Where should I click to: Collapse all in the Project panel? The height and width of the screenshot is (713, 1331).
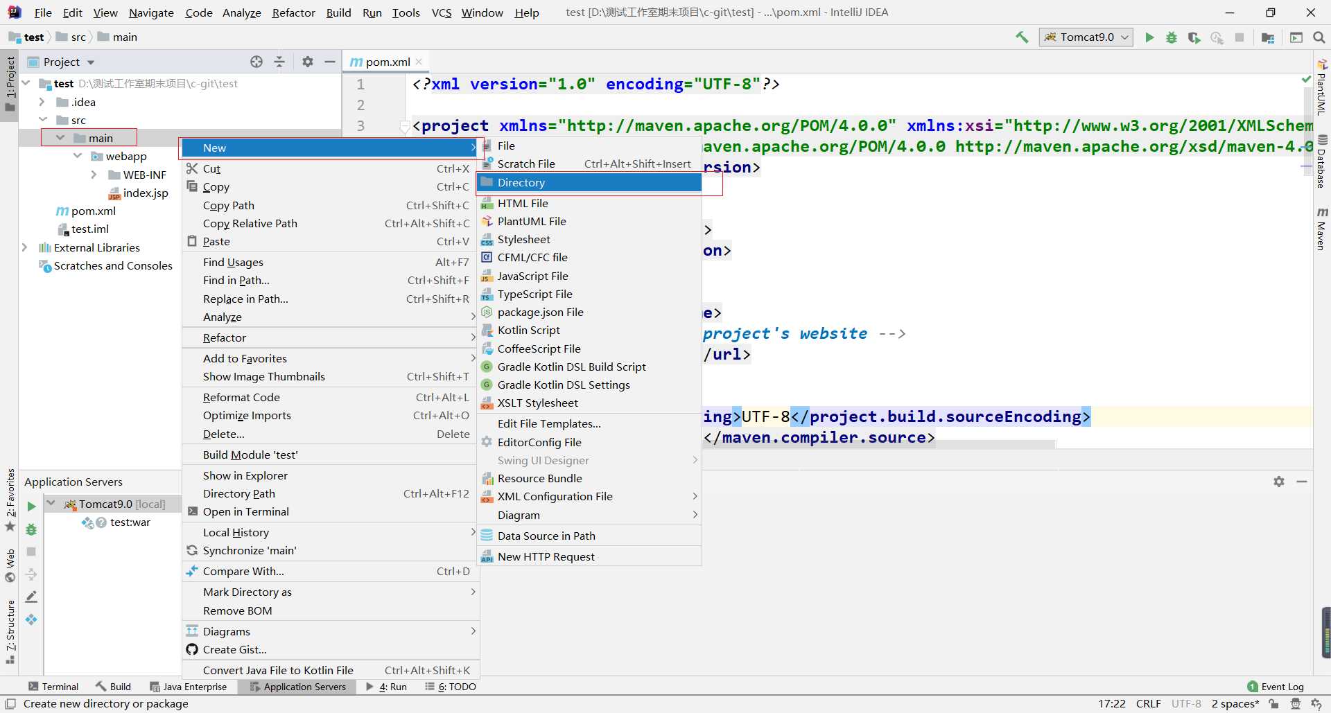(279, 62)
